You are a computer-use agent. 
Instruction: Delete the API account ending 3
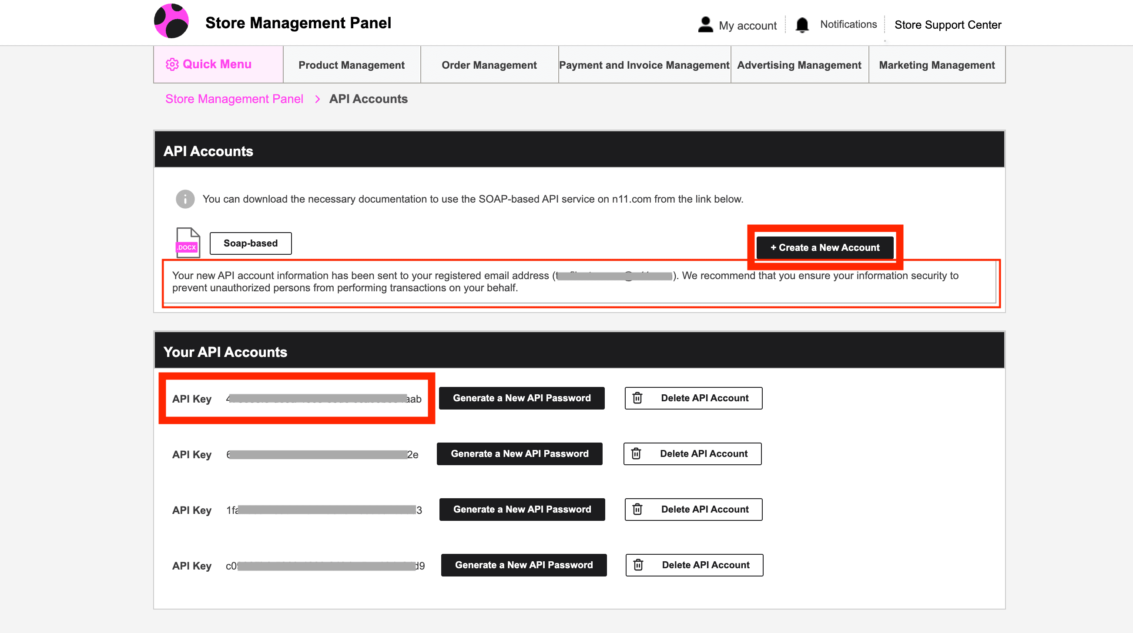[x=694, y=510]
